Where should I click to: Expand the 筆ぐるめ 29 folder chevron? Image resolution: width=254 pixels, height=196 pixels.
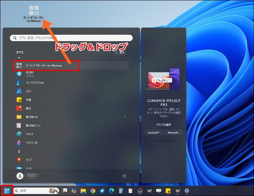(125, 117)
